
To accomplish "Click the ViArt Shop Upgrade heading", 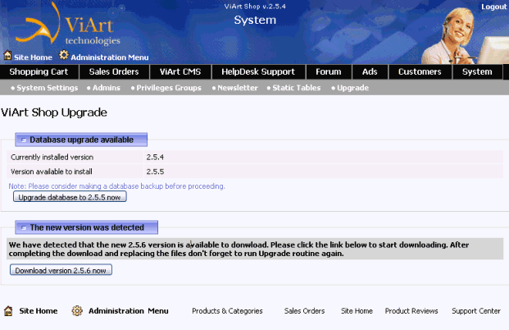I will point(54,112).
